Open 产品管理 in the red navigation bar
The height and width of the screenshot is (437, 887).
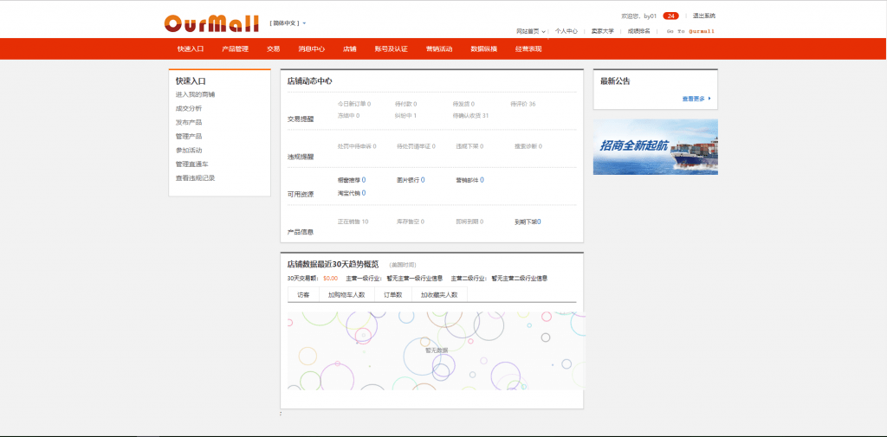[x=235, y=49]
